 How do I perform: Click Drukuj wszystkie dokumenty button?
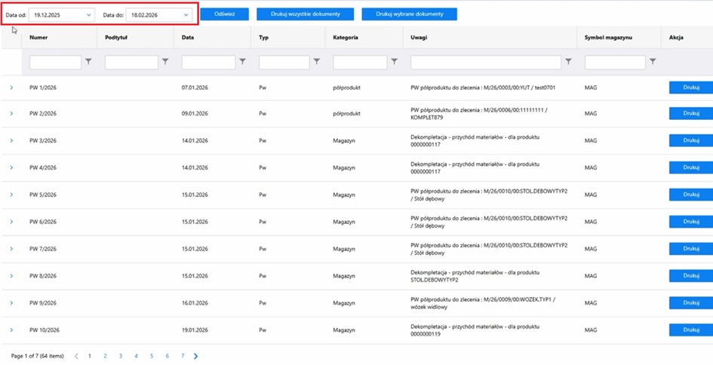[x=305, y=14]
